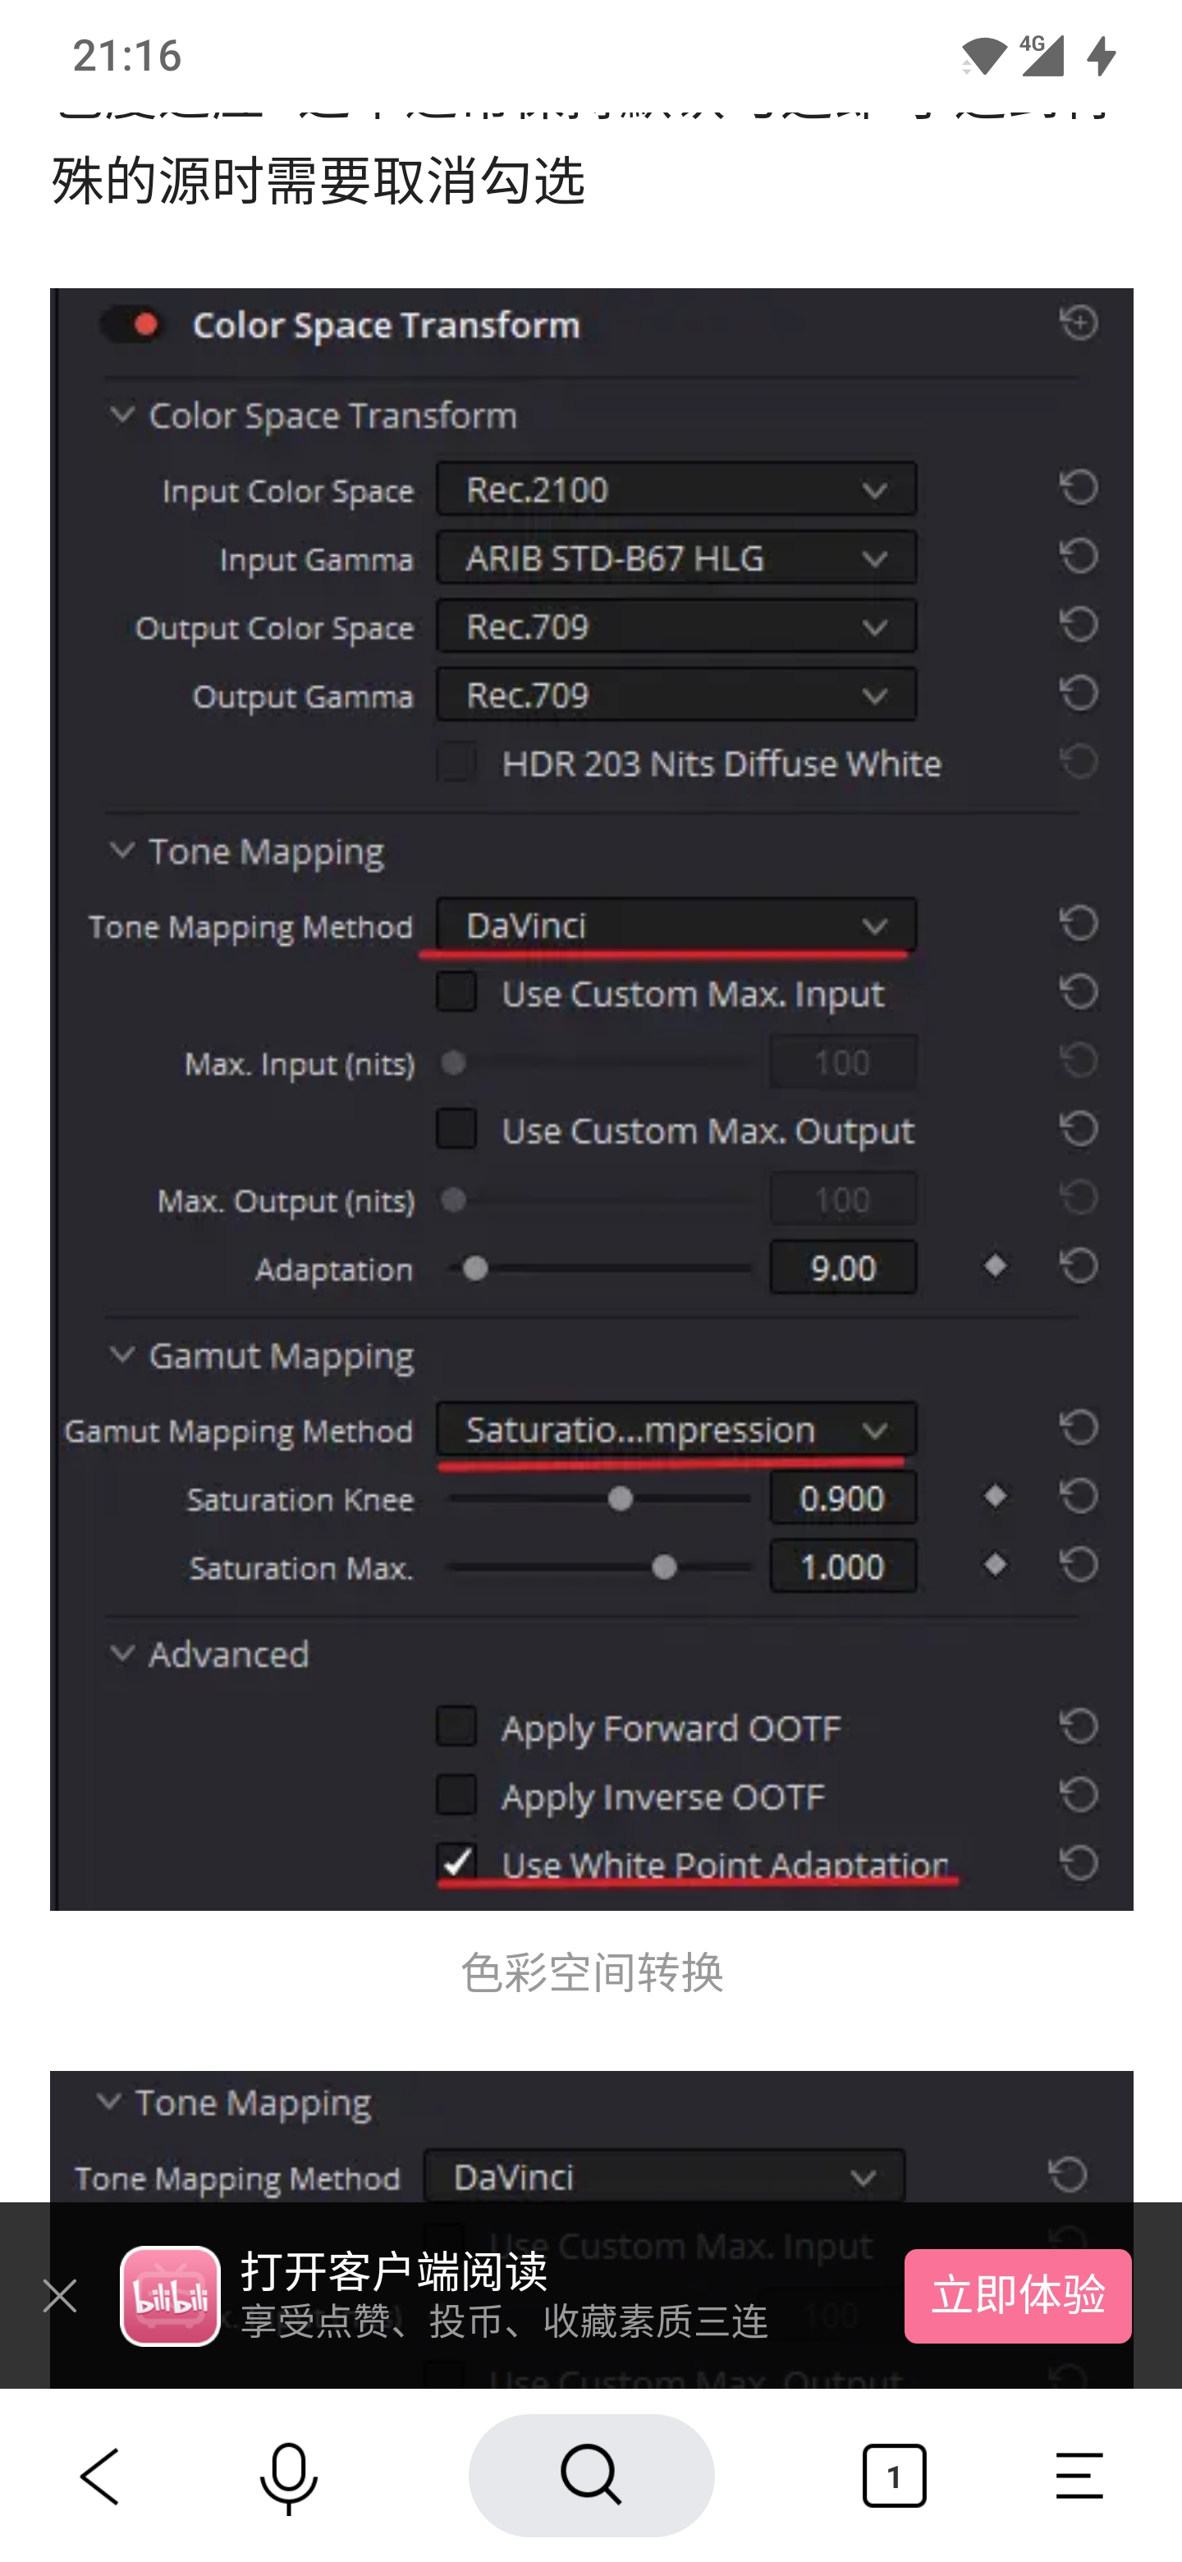Click Max. Output nits value field
This screenshot has height=2562, width=1182.
(x=843, y=1200)
